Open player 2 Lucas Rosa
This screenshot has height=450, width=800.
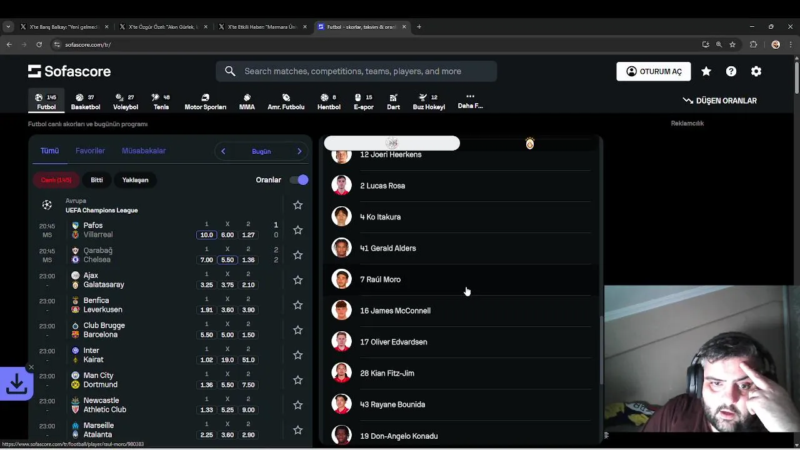pyautogui.click(x=461, y=186)
